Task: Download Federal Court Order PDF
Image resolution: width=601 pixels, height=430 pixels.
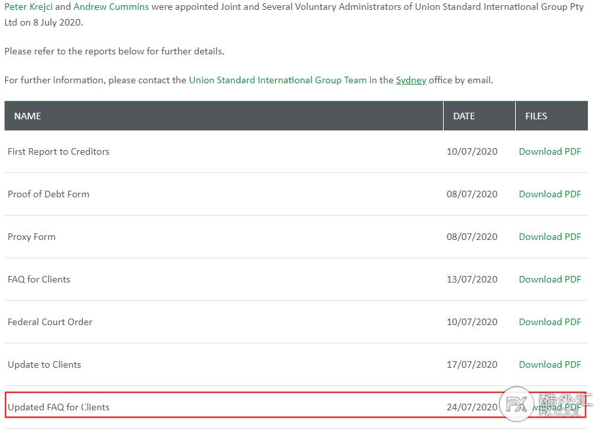Action: coord(550,322)
